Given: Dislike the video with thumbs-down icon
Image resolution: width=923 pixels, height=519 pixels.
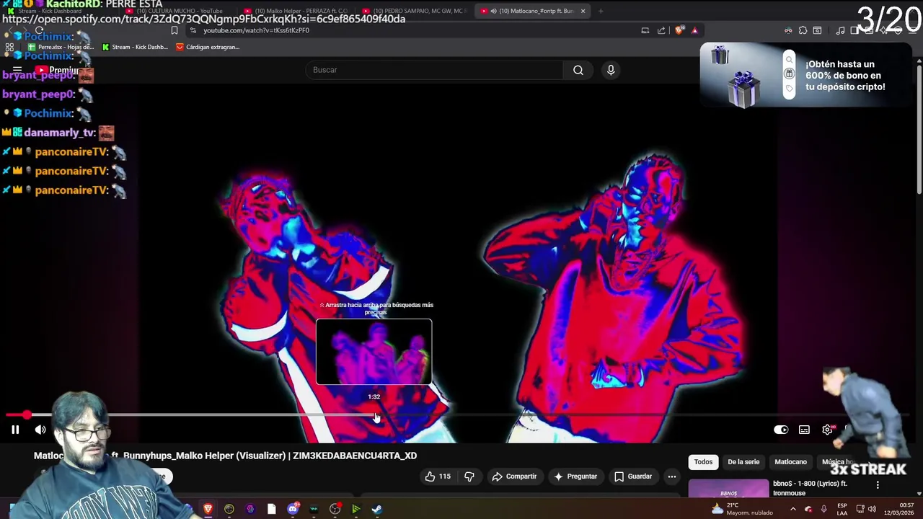Looking at the screenshot, I should point(469,476).
